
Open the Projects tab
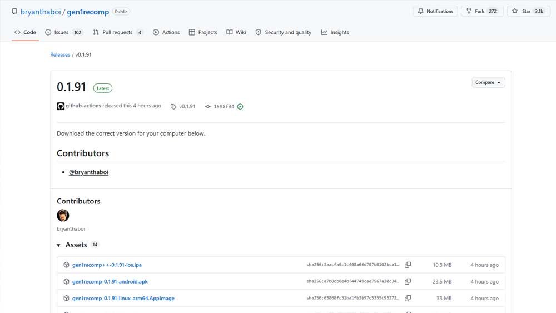[203, 32]
